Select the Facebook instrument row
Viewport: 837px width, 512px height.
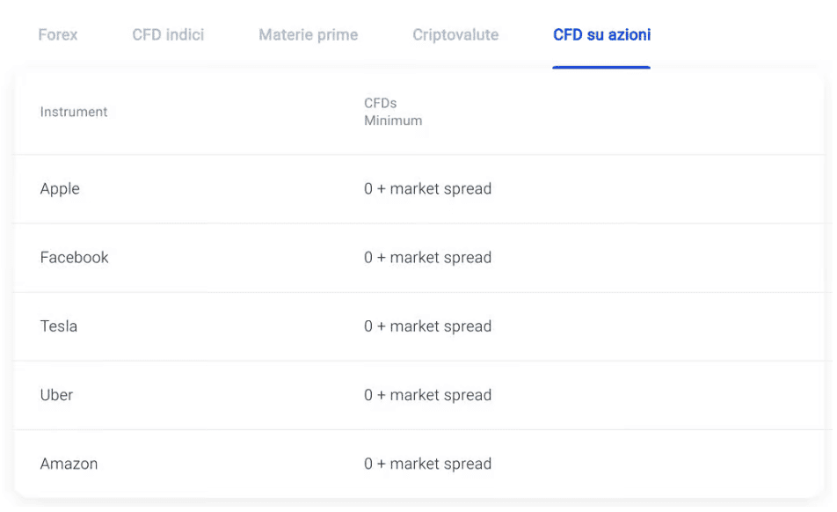[419, 258]
